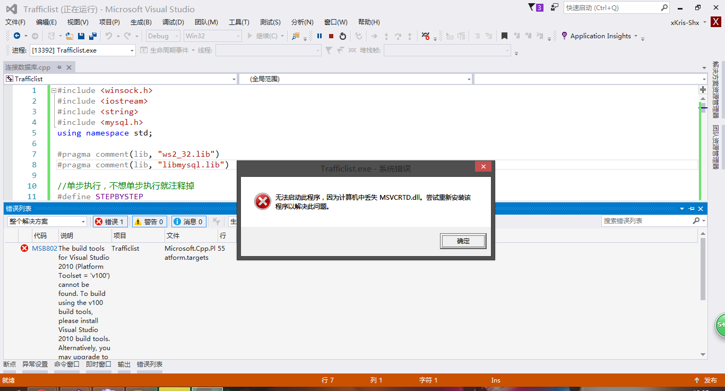Click the Step Out icon
725x391 pixels.
click(x=410, y=36)
